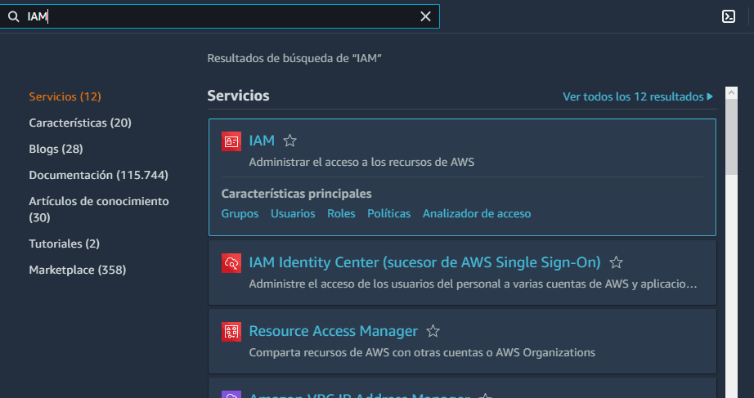Clear the IAM search text
This screenshot has width=754, height=398.
[425, 17]
